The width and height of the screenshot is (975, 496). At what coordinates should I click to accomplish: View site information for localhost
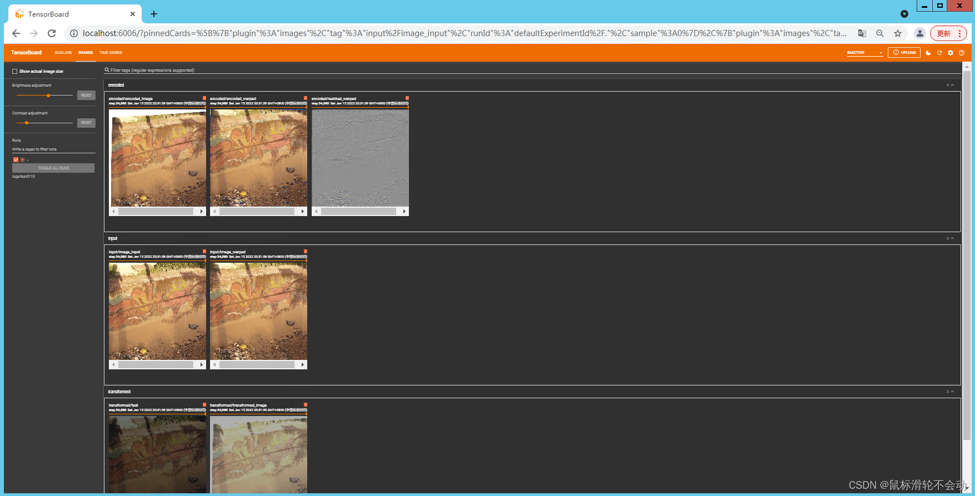click(73, 33)
